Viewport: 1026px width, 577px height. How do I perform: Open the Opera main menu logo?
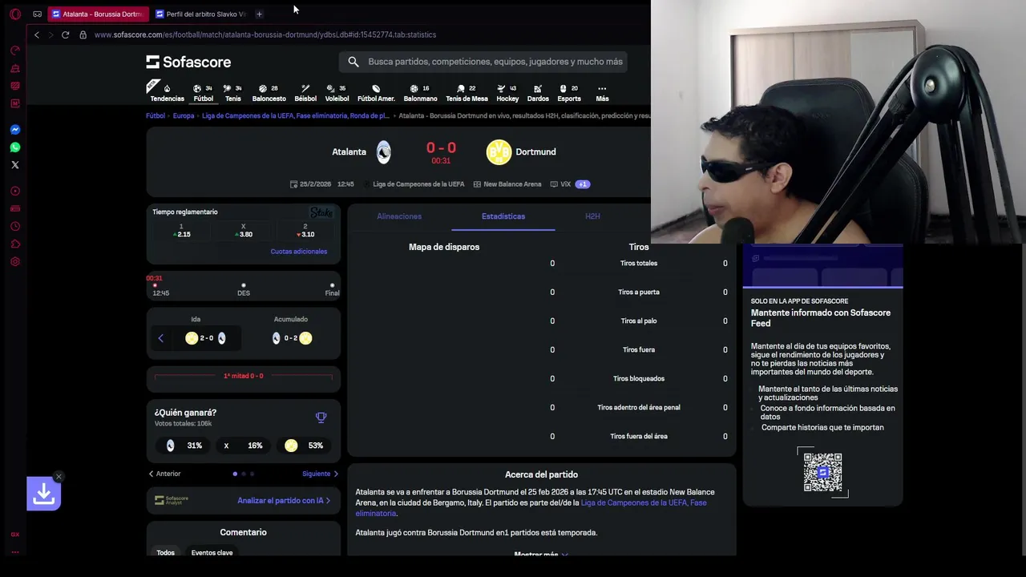(14, 14)
